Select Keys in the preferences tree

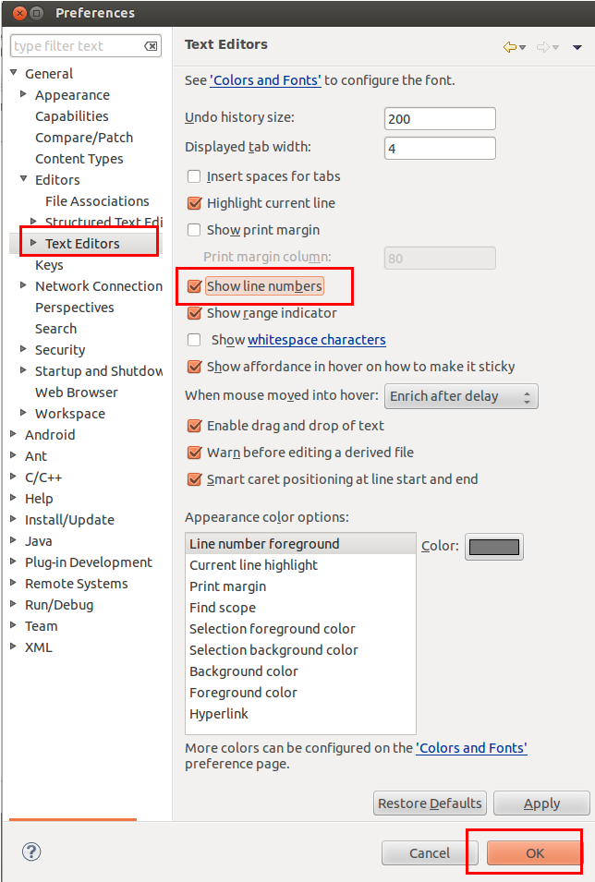tap(49, 265)
